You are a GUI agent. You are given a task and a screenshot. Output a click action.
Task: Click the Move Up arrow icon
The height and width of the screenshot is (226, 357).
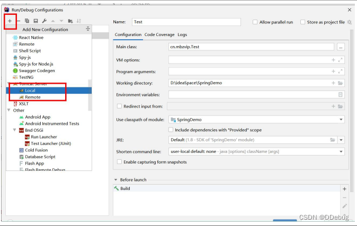(x=53, y=21)
